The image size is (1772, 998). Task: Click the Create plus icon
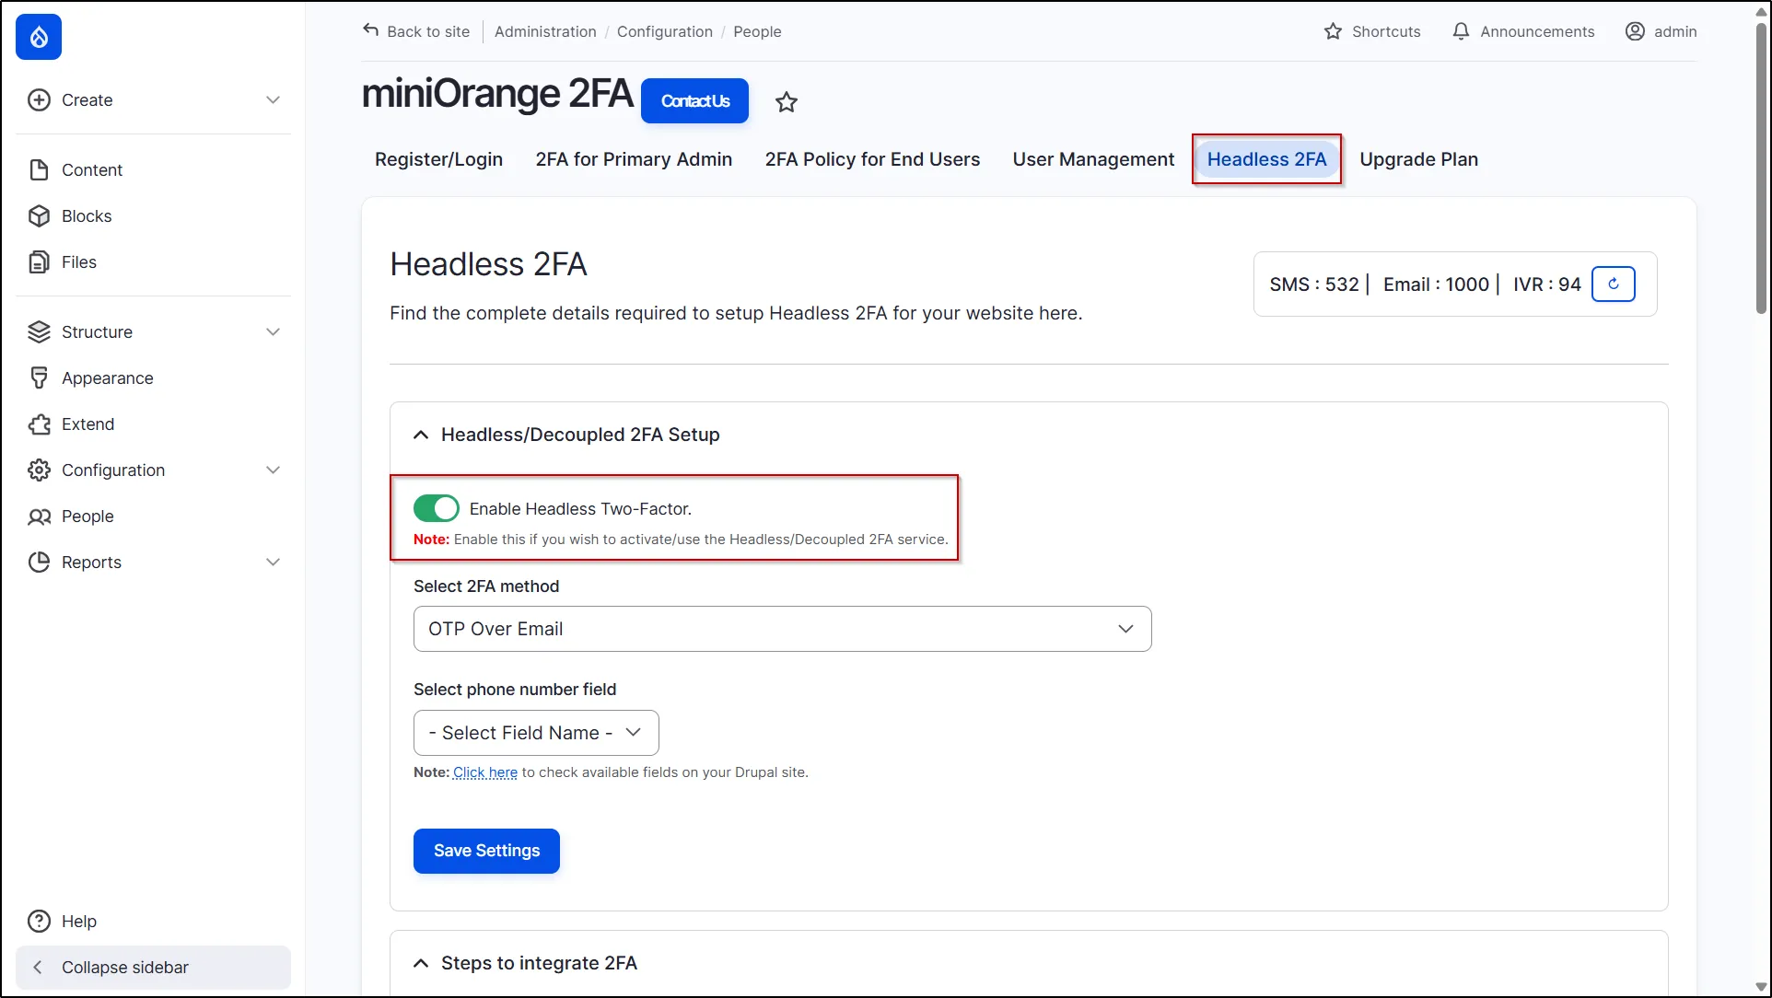pos(39,99)
